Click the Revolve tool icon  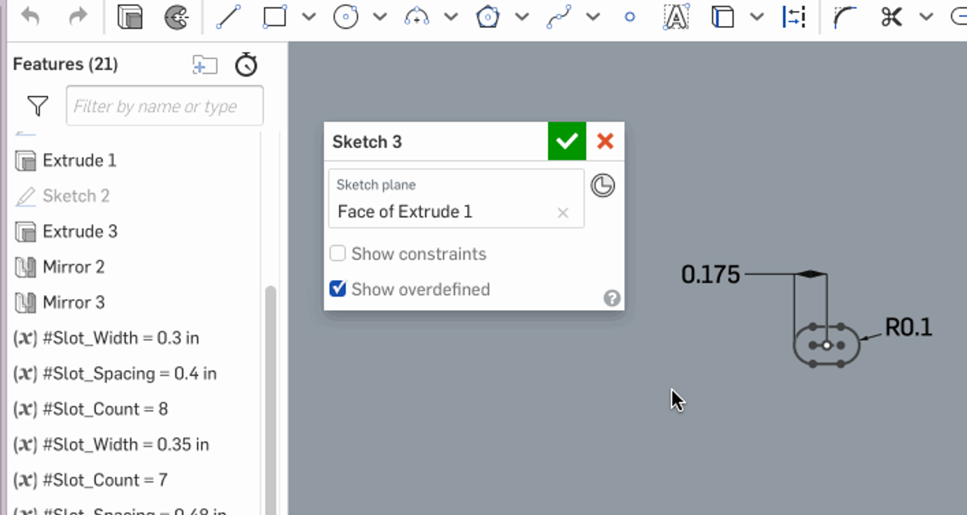tap(176, 17)
